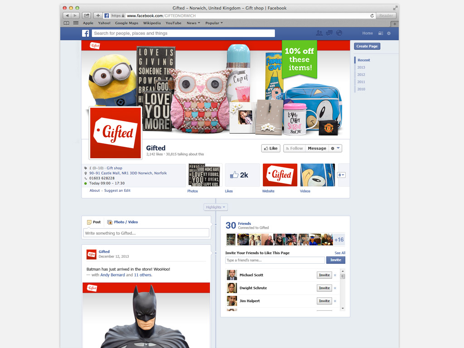Image resolution: width=464 pixels, height=348 pixels.
Task: Send a Message to Gifted
Action: click(x=317, y=148)
